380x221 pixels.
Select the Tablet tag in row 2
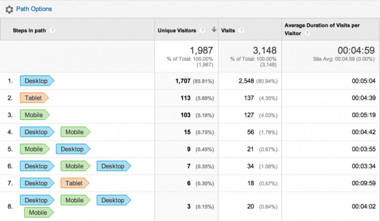pos(34,98)
